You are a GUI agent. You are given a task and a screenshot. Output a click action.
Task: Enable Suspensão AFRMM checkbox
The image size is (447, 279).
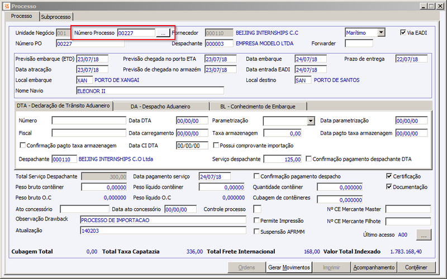[x=256, y=232]
